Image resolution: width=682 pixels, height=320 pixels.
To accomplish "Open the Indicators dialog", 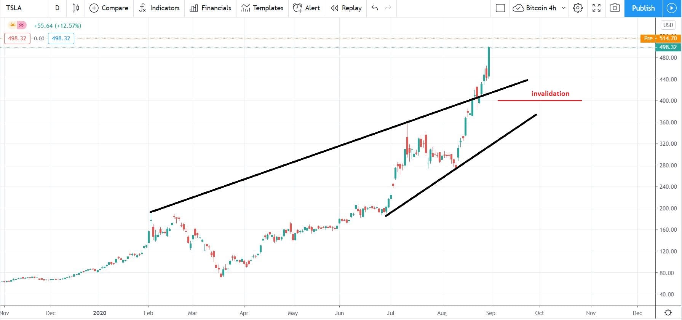I will (159, 8).
